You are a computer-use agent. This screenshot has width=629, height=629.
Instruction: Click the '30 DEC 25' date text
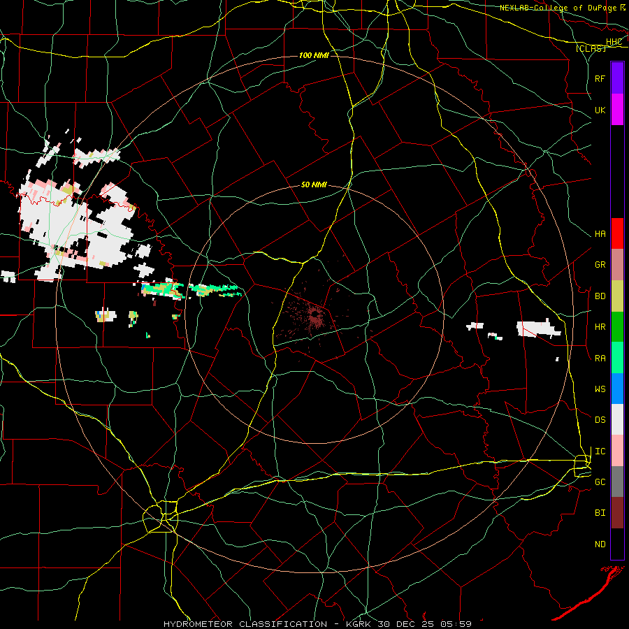(405, 624)
